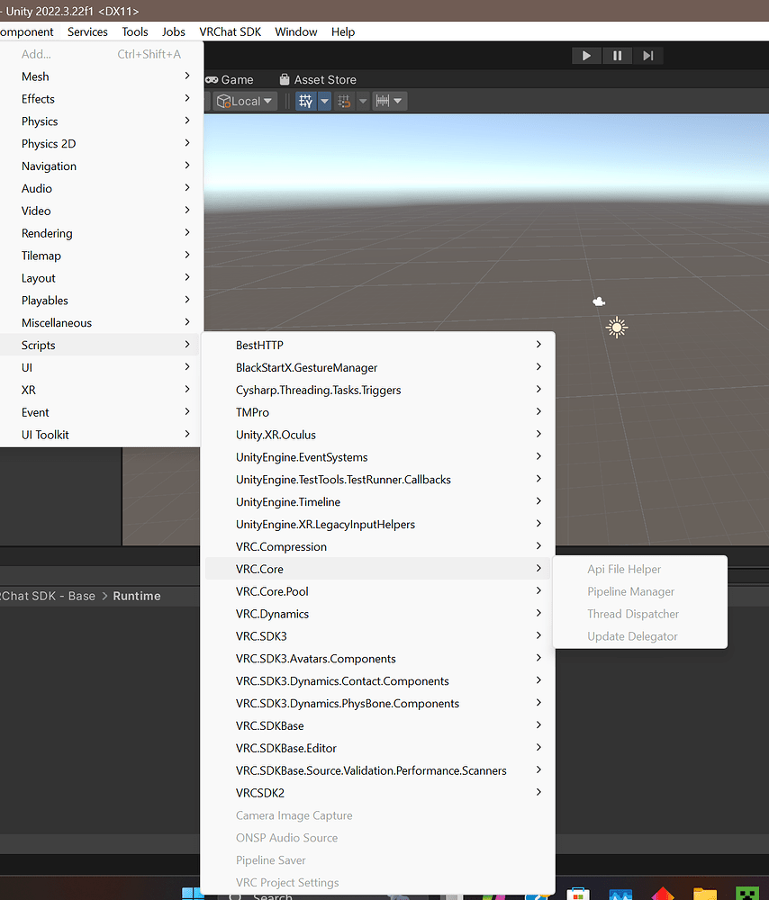Toggle the grid visibility icon in Game toolbar
This screenshot has height=900, width=769.
pos(304,101)
